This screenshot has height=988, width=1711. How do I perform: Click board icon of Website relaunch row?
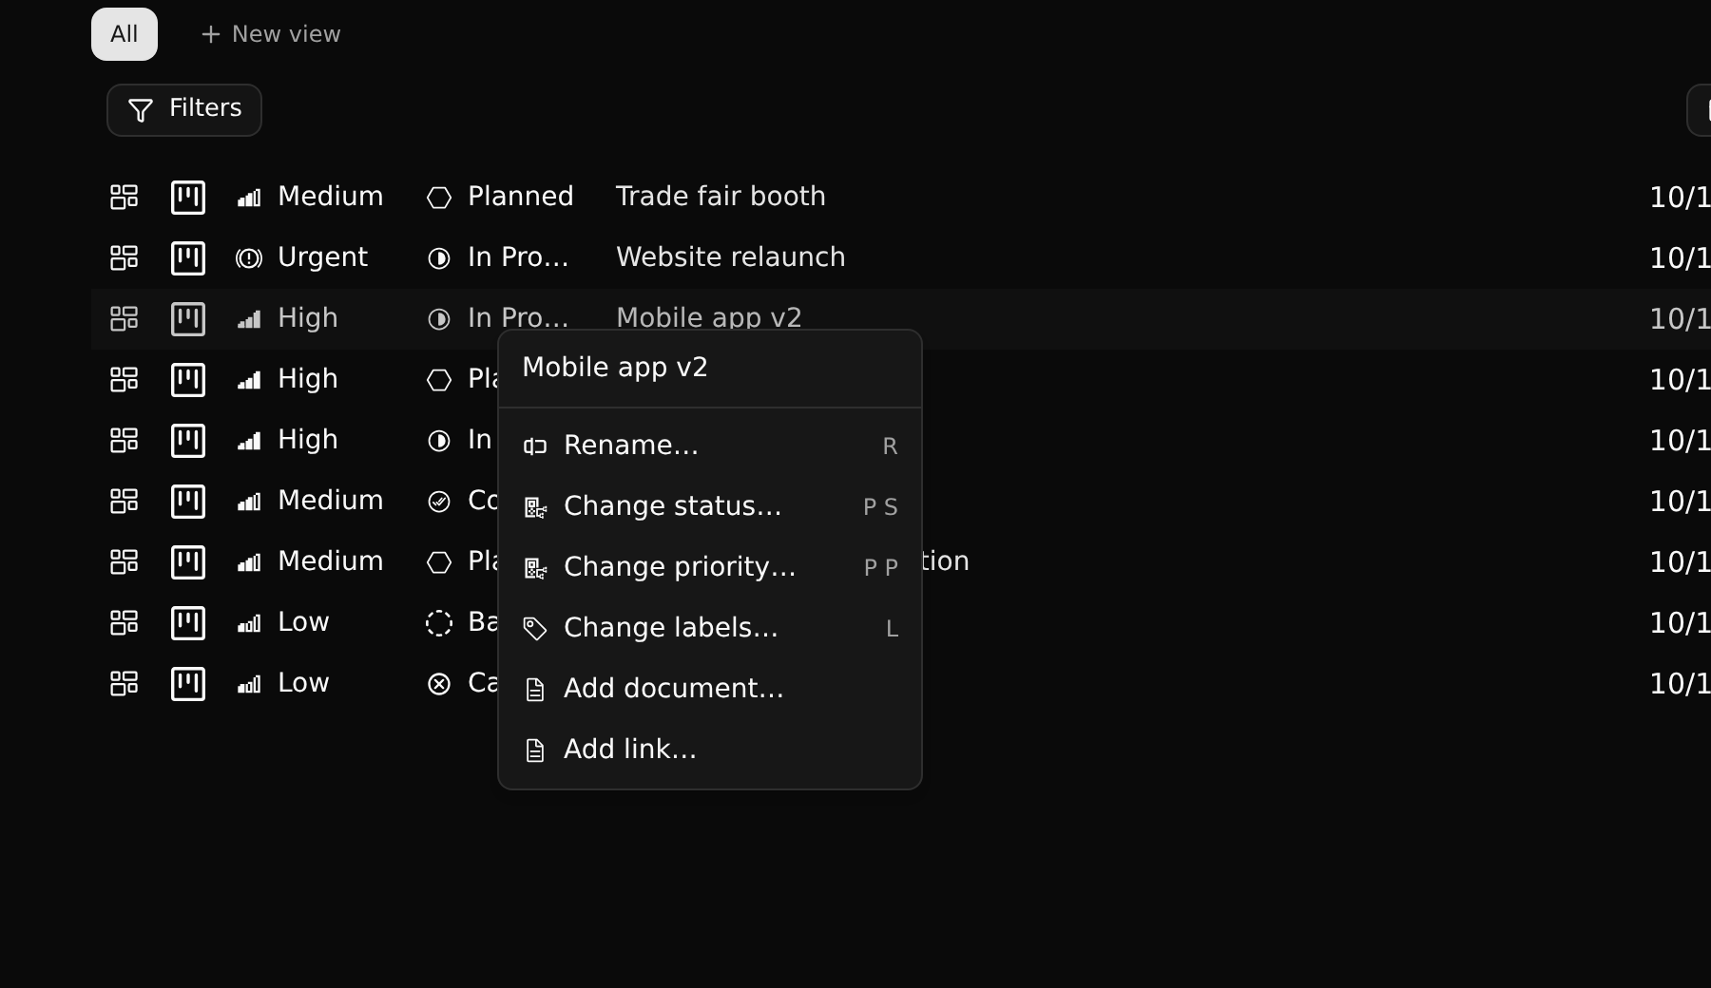pos(188,258)
